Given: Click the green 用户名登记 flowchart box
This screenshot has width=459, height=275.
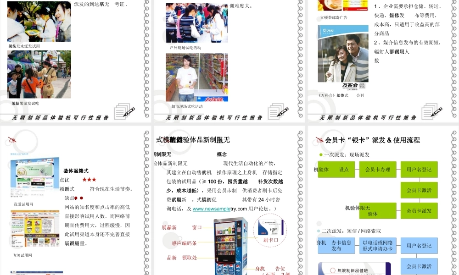Looking at the screenshot, I should pos(419,170).
